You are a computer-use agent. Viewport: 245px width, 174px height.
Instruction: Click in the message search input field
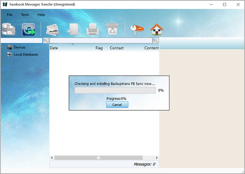point(101,40)
